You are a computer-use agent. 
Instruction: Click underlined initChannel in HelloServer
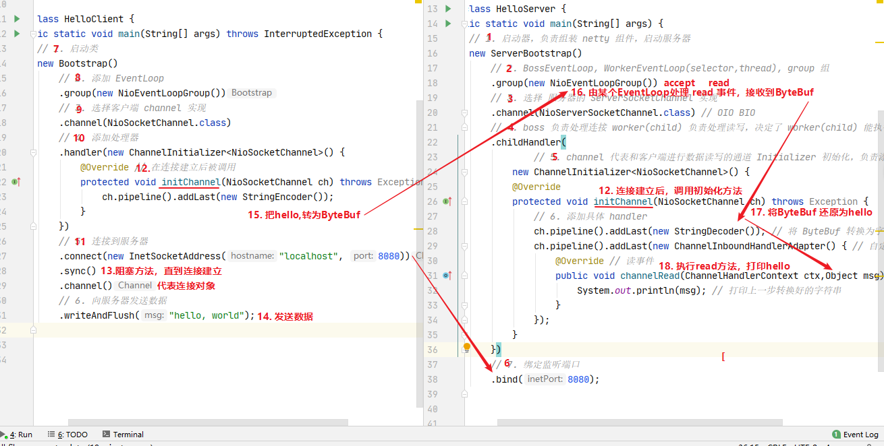(623, 201)
